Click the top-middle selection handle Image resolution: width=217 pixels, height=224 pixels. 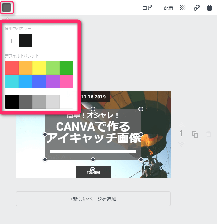tap(93, 109)
